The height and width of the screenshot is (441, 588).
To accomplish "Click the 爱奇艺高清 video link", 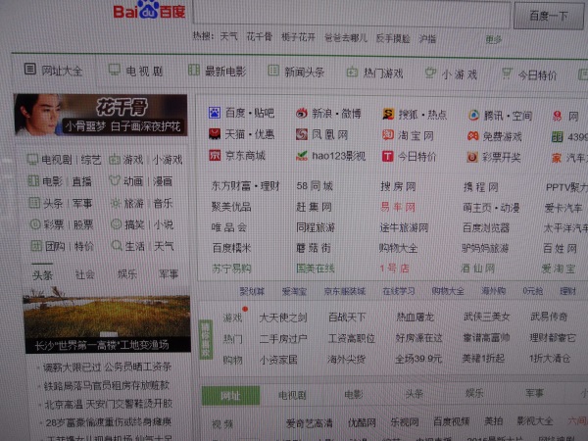I will [x=309, y=423].
